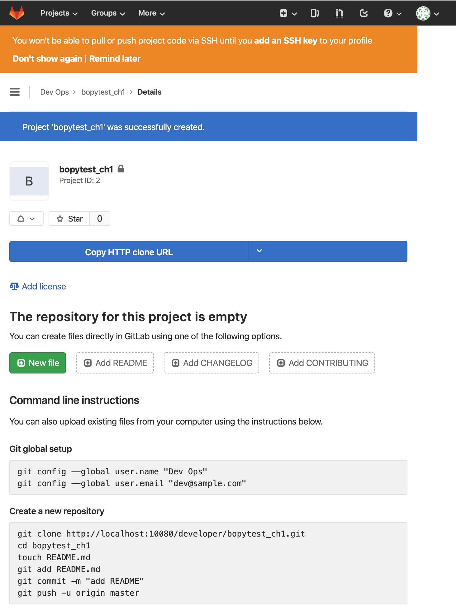
Task: Click the green New file button
Action: [x=38, y=363]
